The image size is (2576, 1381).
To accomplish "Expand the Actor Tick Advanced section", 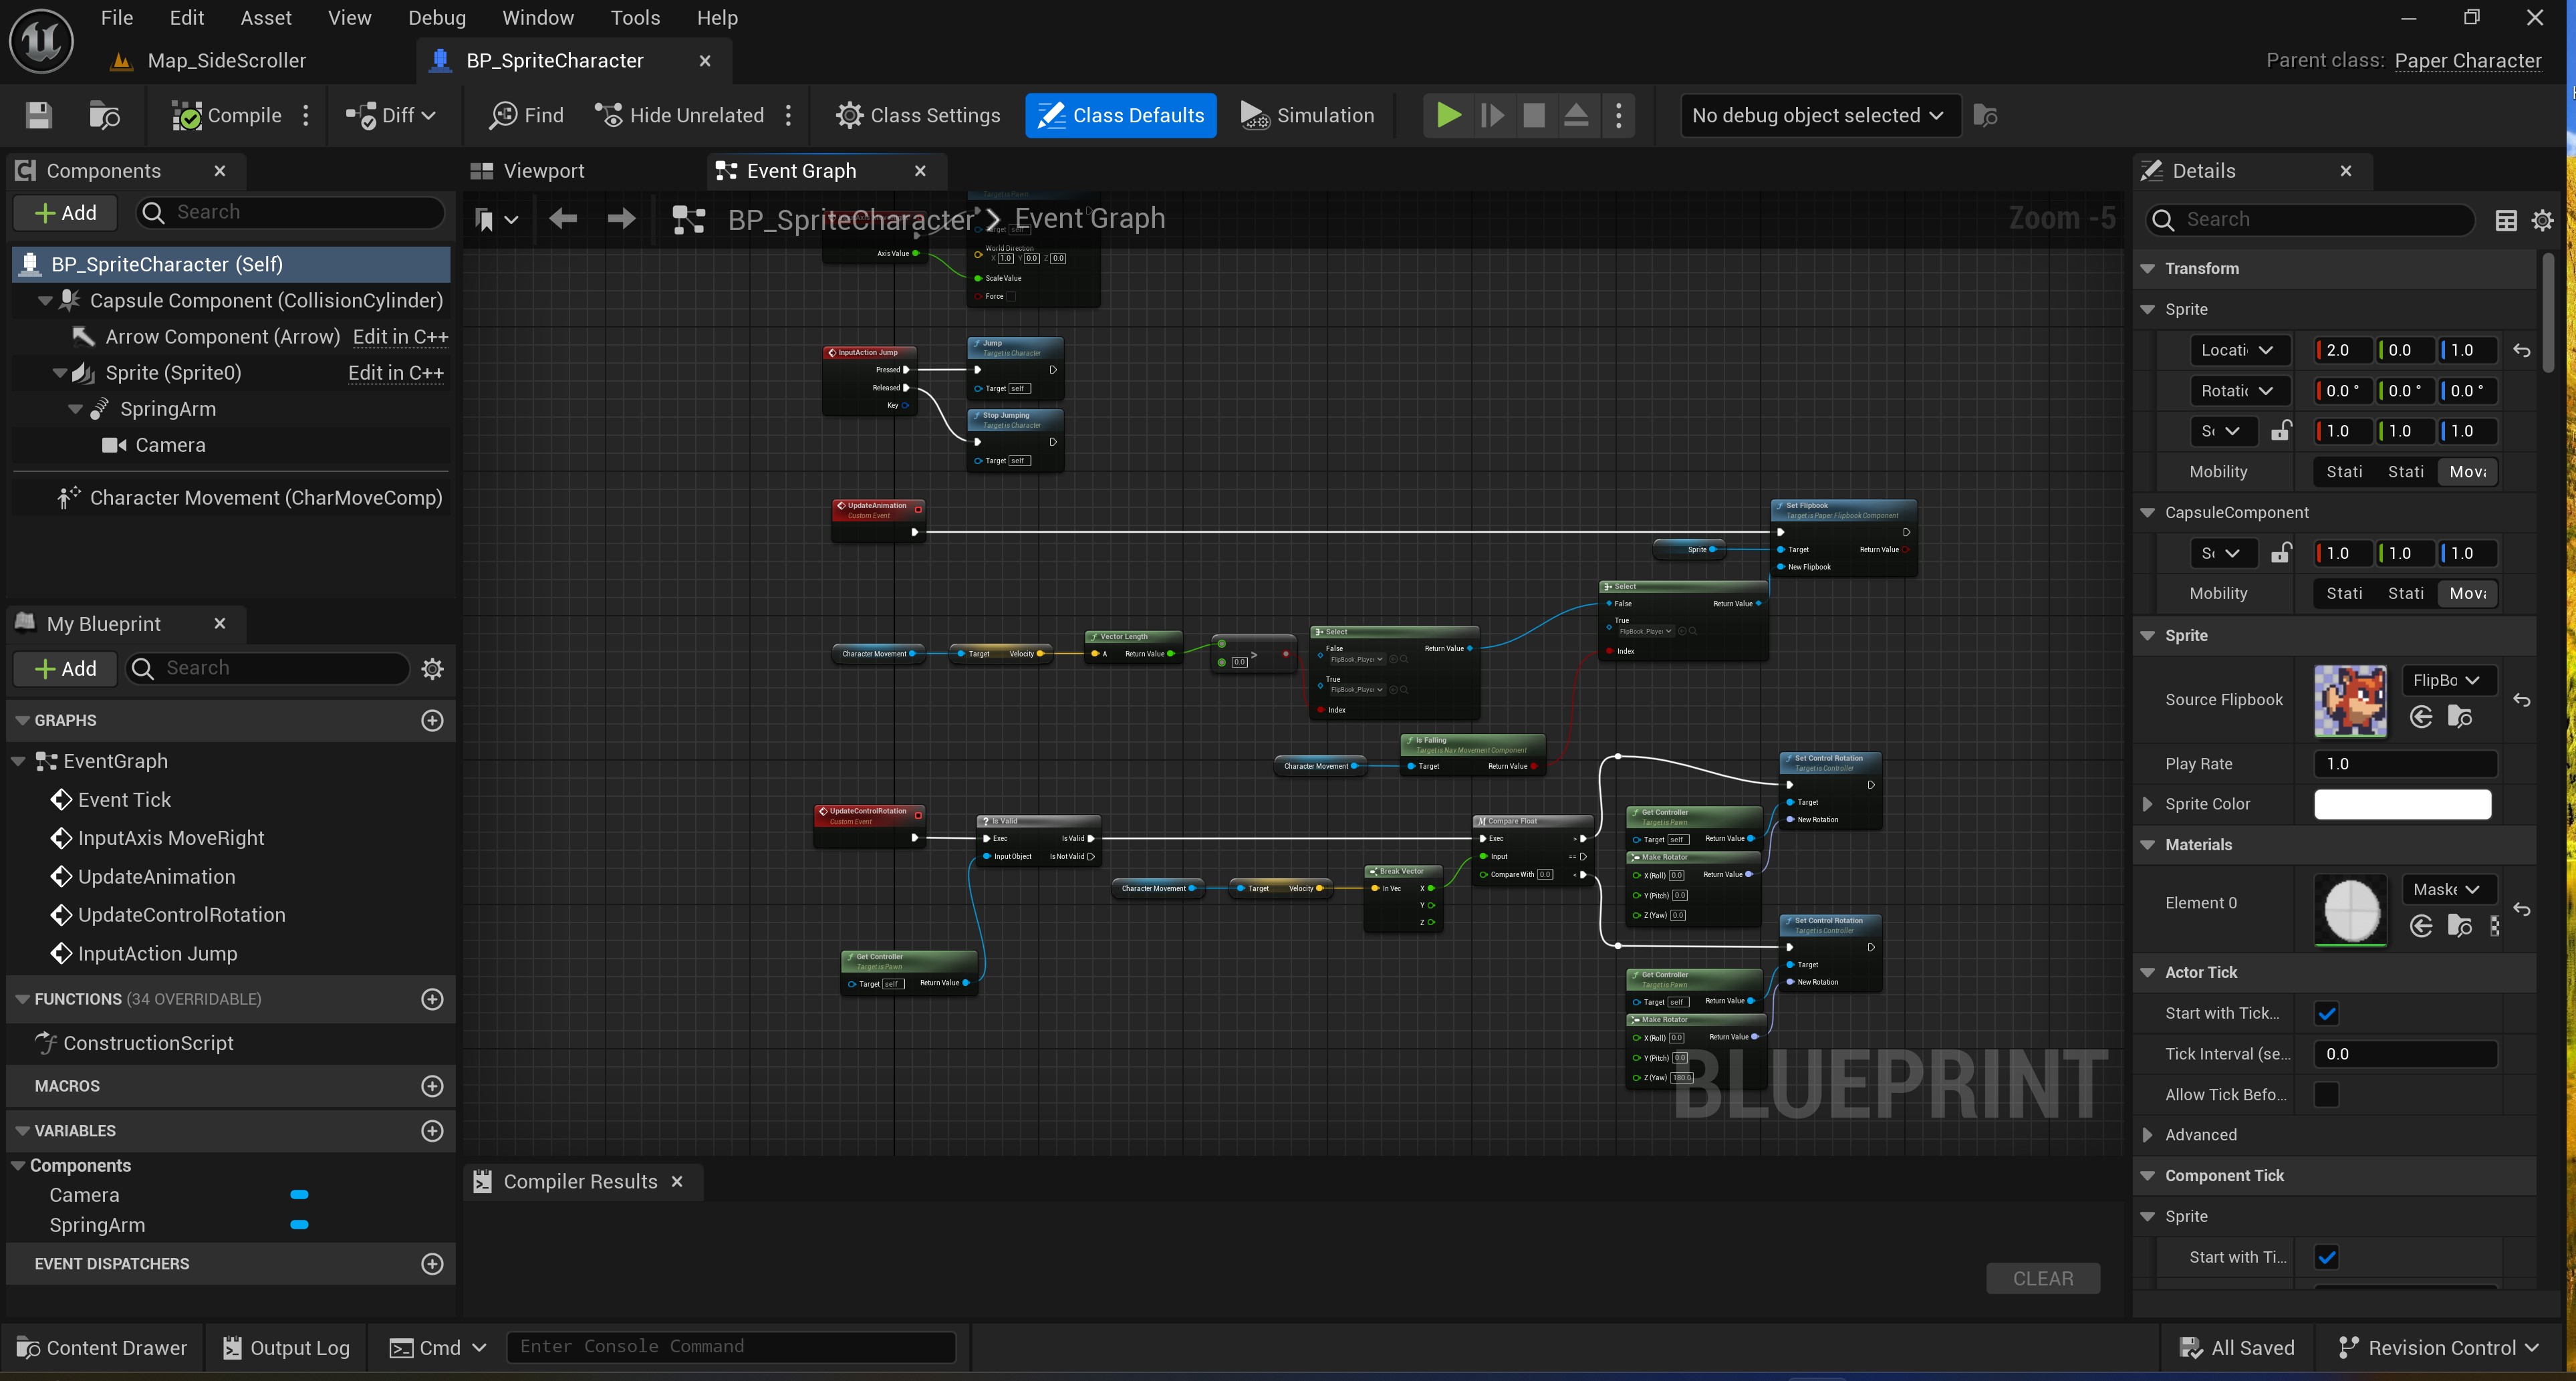I will tap(2147, 1135).
